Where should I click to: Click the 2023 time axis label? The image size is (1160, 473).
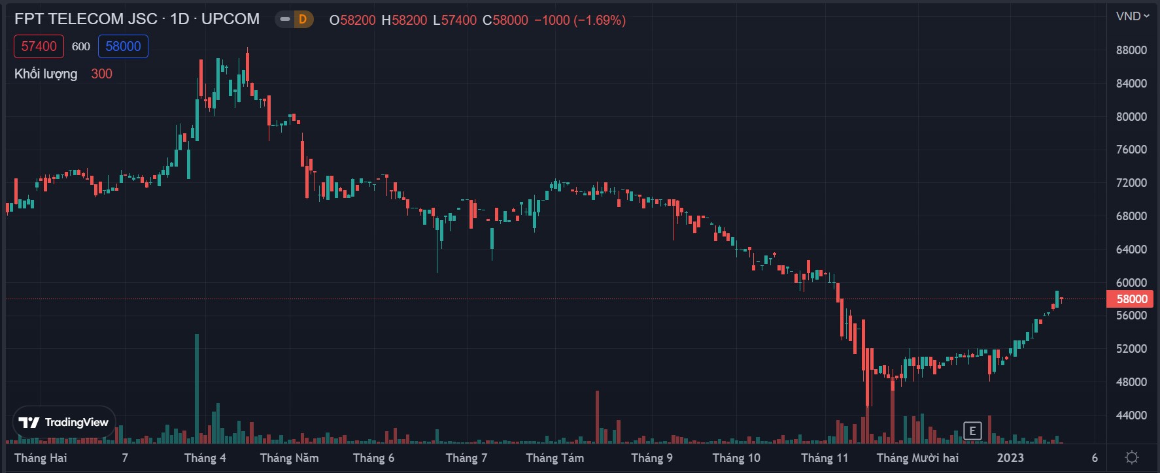point(1010,458)
